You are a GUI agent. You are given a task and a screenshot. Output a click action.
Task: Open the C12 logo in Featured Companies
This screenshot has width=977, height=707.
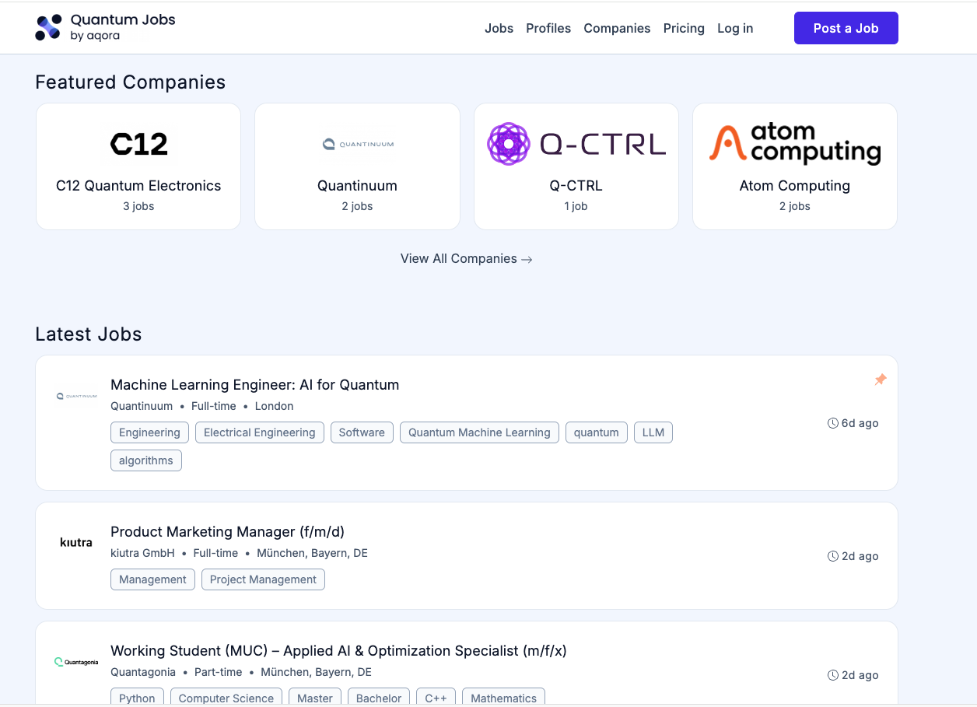point(139,144)
